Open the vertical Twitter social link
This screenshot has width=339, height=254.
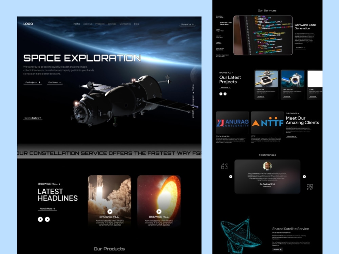[x=193, y=87]
